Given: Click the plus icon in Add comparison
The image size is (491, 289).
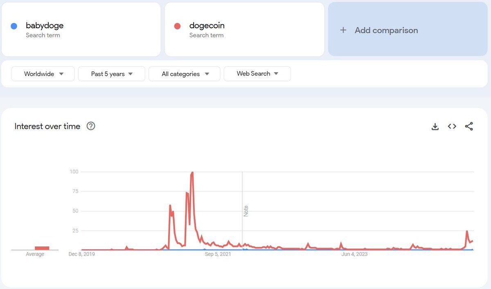Looking at the screenshot, I should 343,30.
